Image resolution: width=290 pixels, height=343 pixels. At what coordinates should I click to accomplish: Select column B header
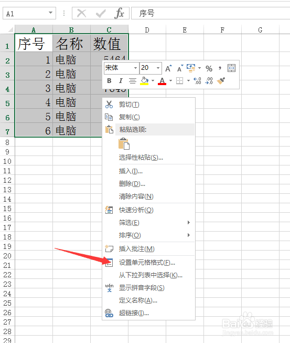click(71, 30)
